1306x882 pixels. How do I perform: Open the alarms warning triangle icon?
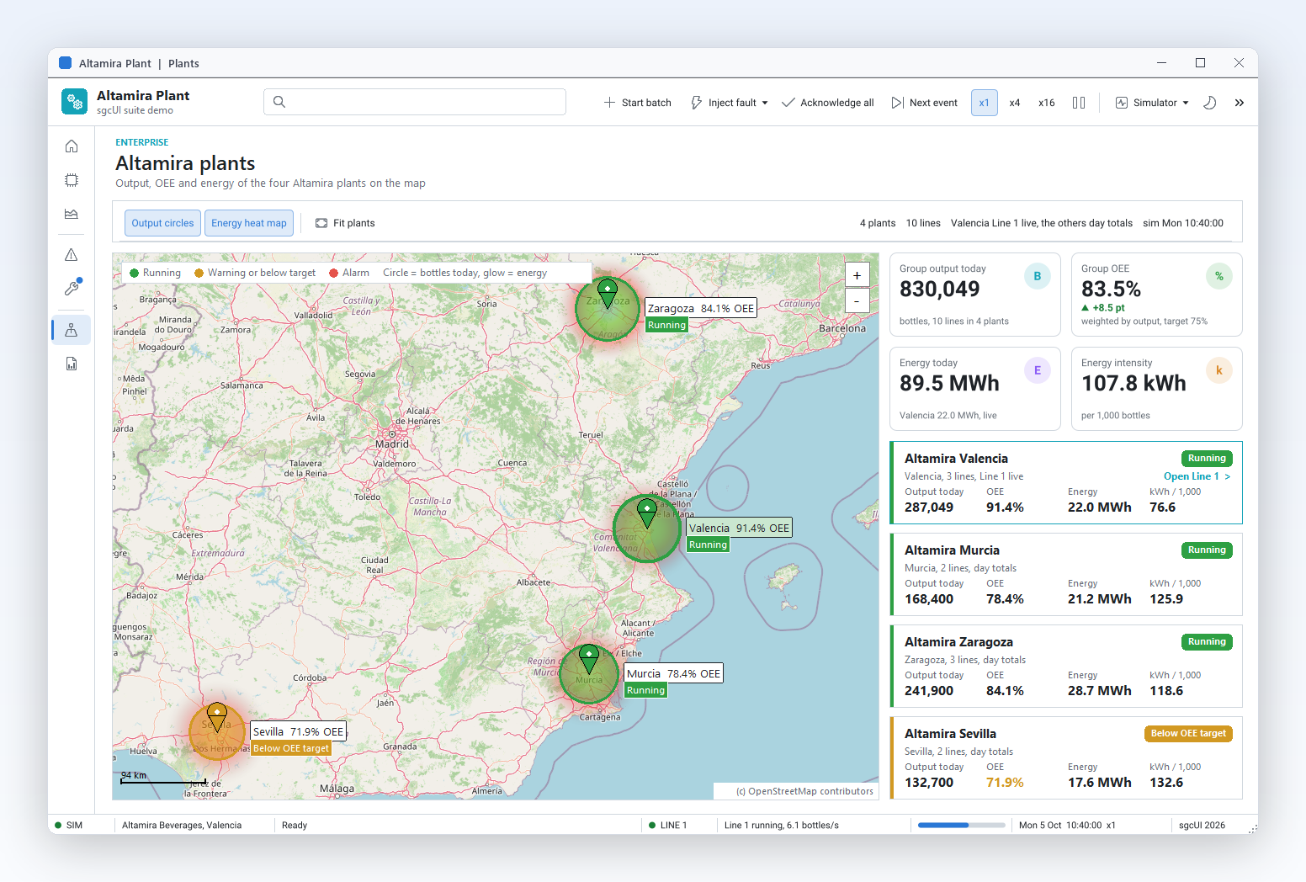pyautogui.click(x=72, y=255)
